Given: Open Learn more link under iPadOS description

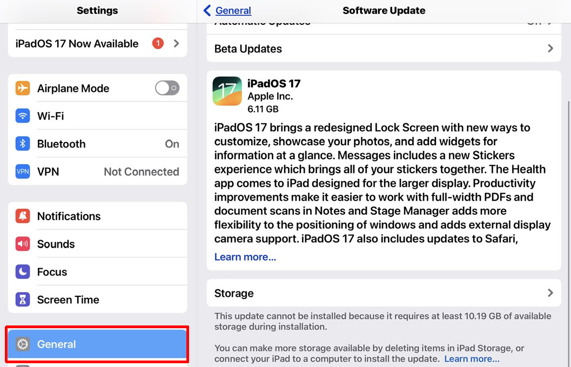Looking at the screenshot, I should [x=245, y=257].
